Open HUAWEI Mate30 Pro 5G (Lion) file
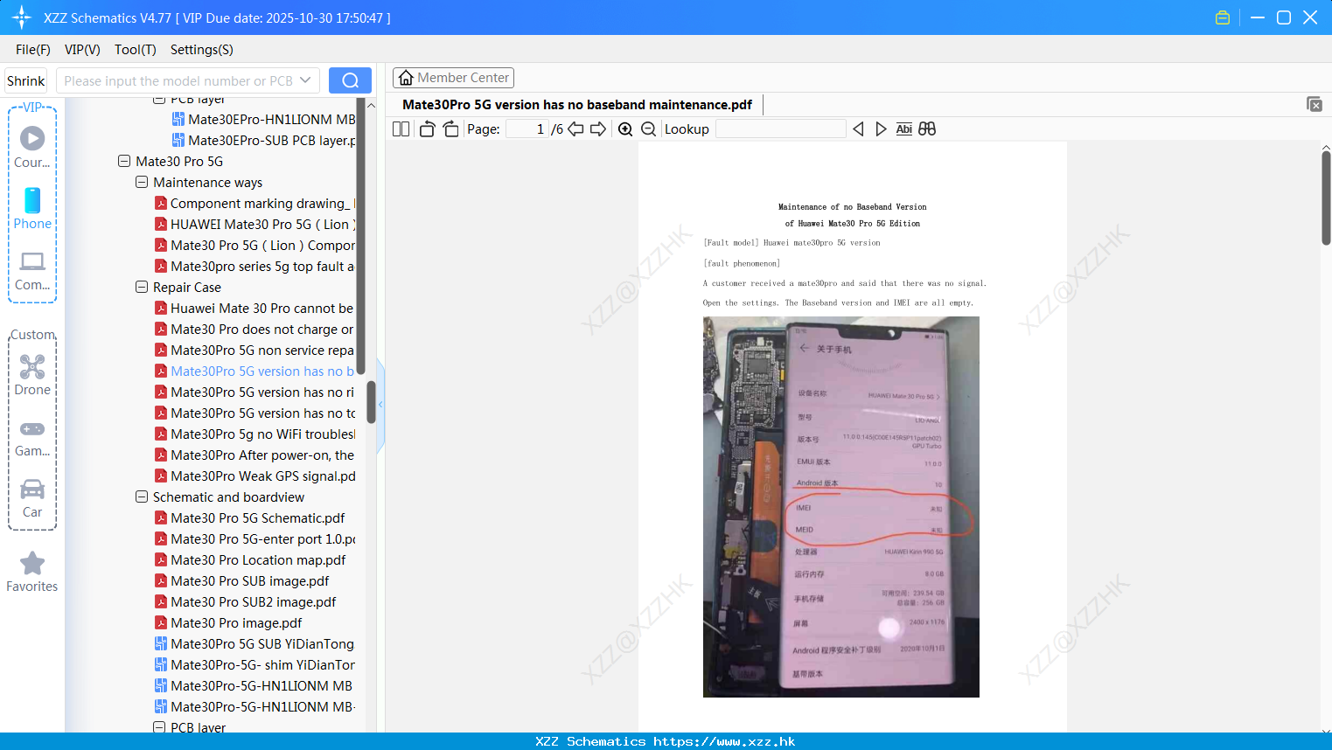 pos(255,224)
